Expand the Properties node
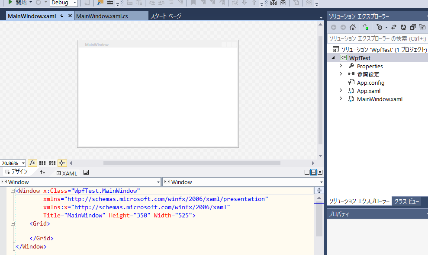The width and height of the screenshot is (428, 255). (x=341, y=66)
